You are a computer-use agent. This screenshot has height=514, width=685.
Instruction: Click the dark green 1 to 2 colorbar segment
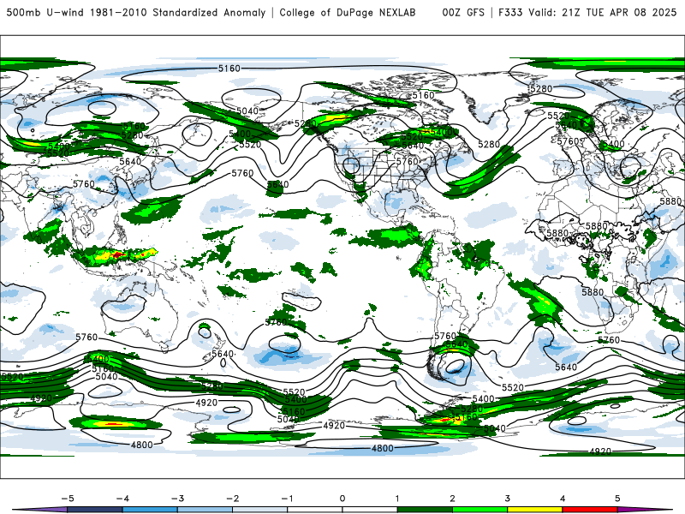(425, 510)
